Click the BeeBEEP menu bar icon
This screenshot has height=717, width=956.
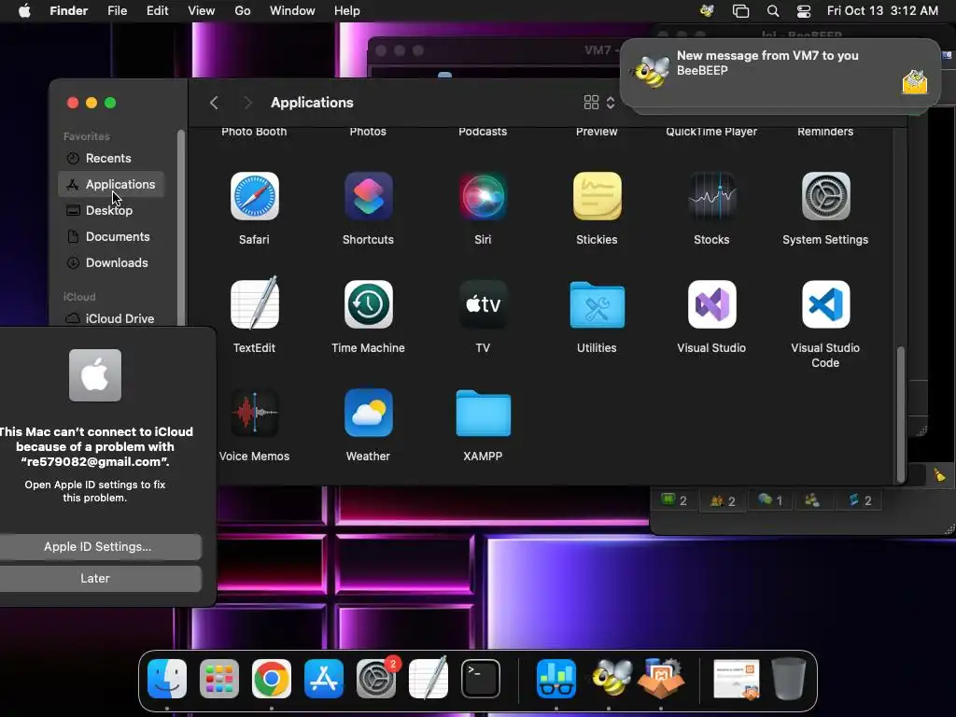click(708, 11)
